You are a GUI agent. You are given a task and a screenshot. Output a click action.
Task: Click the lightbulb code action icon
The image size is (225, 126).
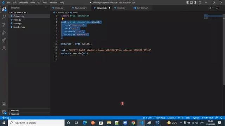pyautogui.click(x=63, y=19)
